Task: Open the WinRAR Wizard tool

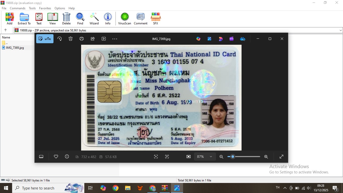Action: pyautogui.click(x=94, y=19)
